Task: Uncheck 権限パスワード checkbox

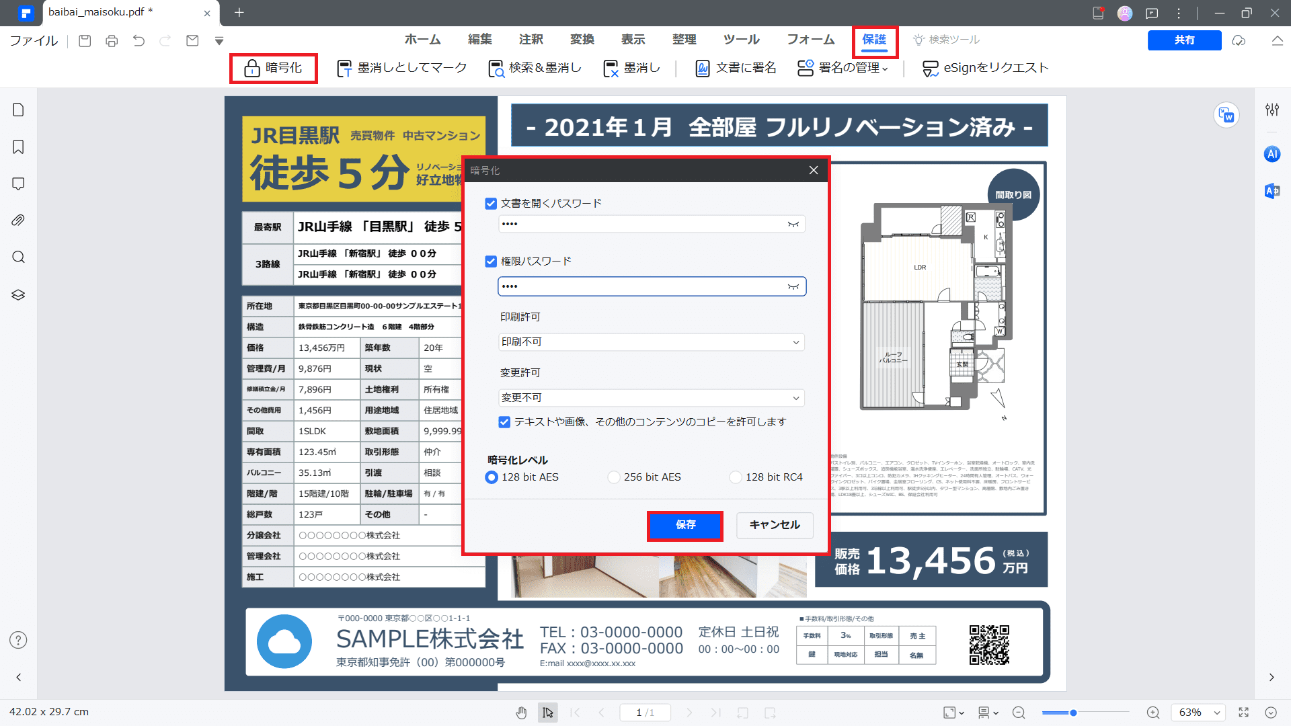Action: point(491,261)
